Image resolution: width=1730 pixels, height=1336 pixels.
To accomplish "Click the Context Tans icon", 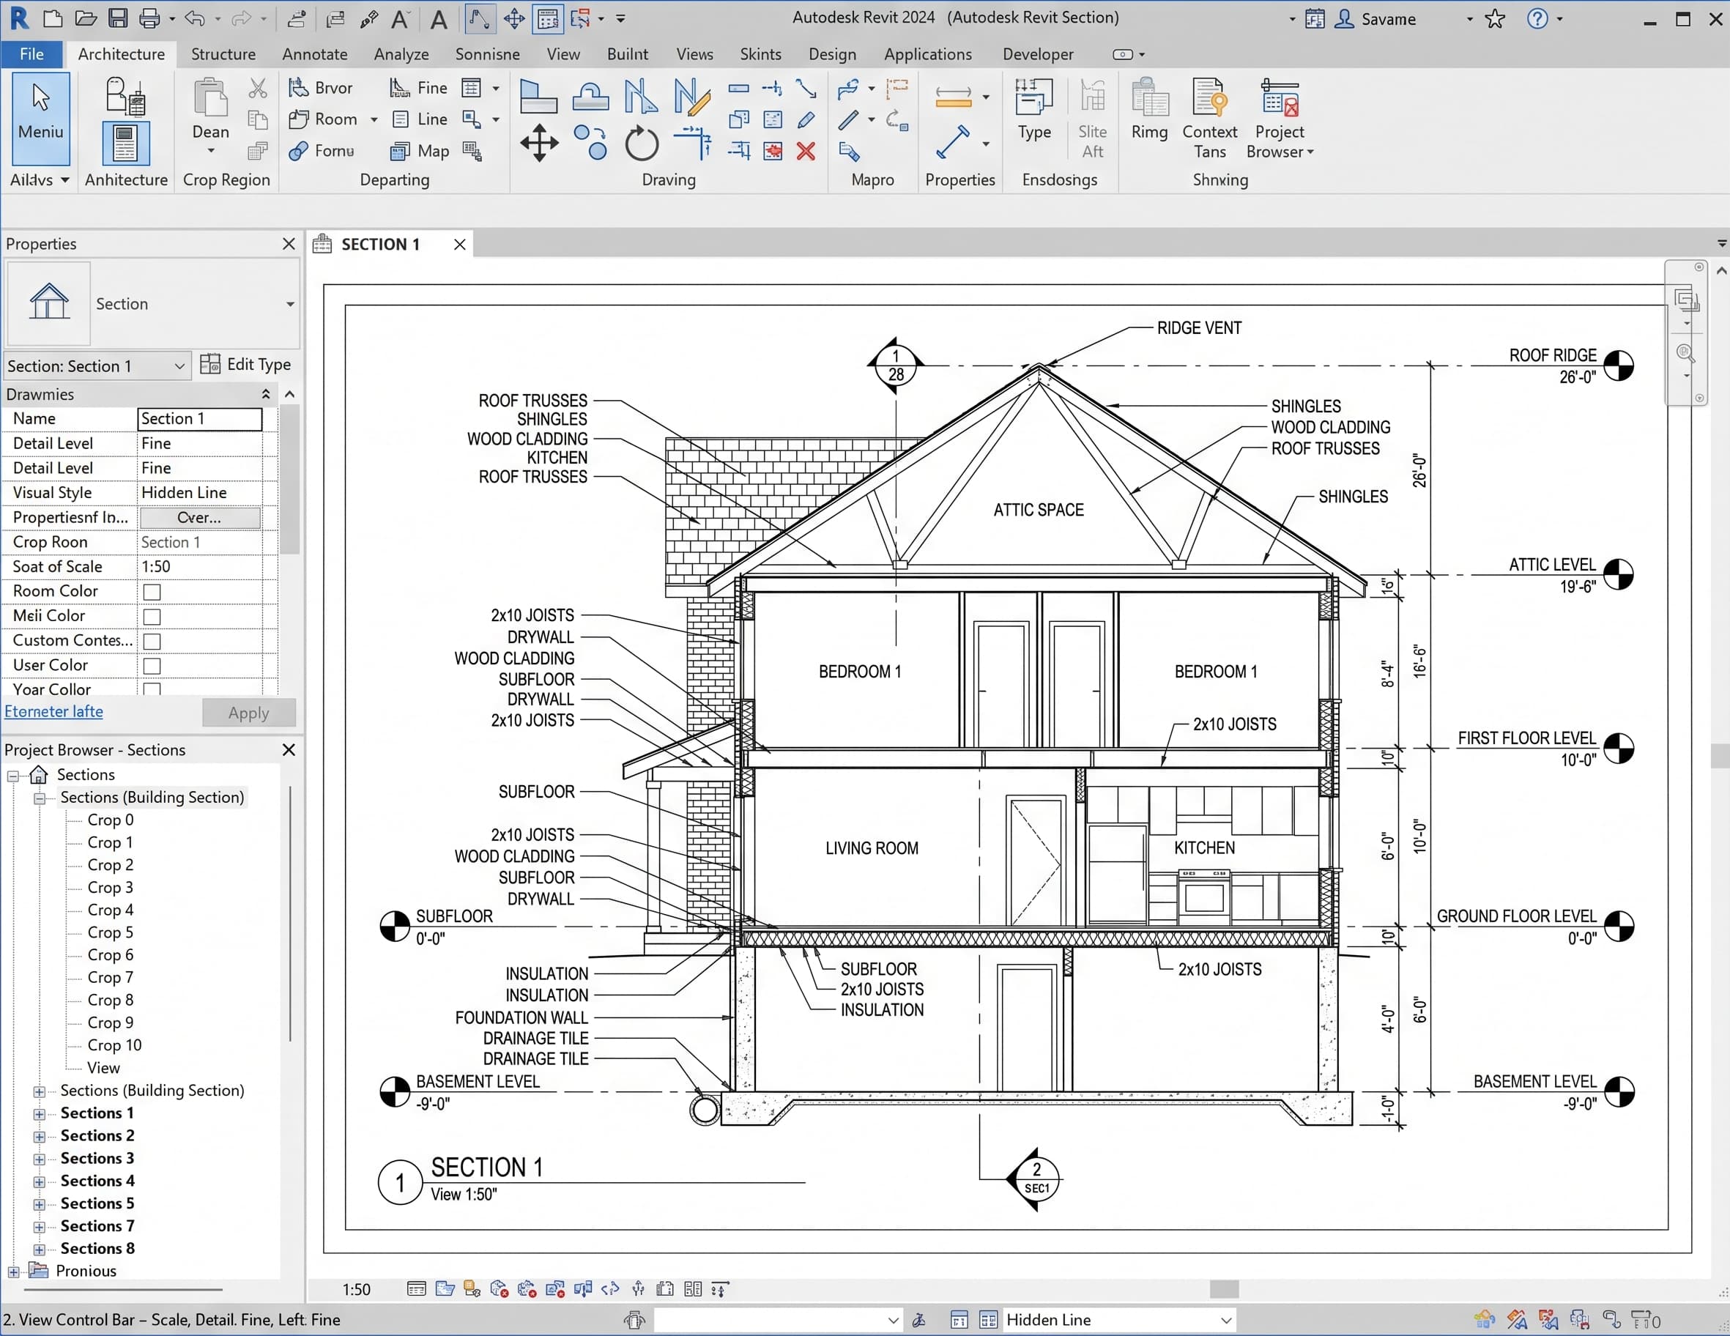I will [1209, 119].
